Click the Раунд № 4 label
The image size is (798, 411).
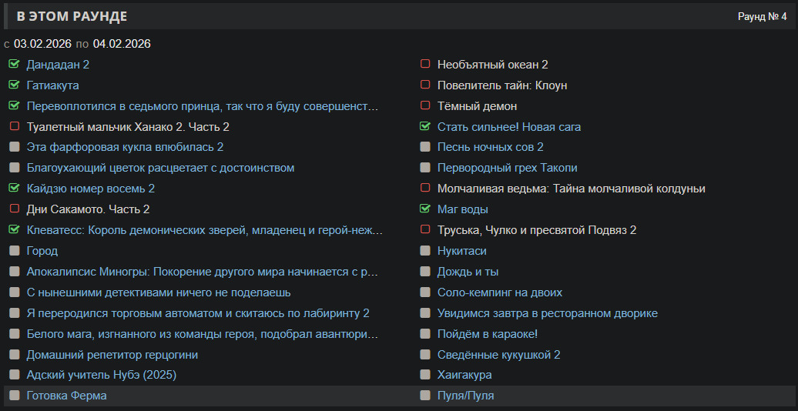pyautogui.click(x=762, y=16)
